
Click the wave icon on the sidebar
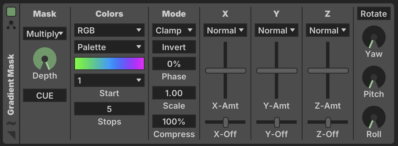click(x=11, y=123)
